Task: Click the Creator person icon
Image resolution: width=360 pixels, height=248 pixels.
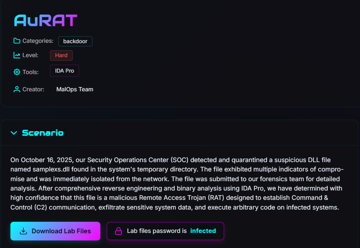Action: [x=17, y=89]
